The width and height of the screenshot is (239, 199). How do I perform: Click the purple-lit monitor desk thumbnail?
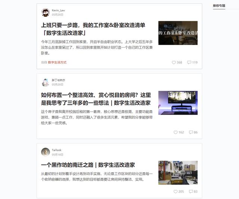click(x=178, y=103)
